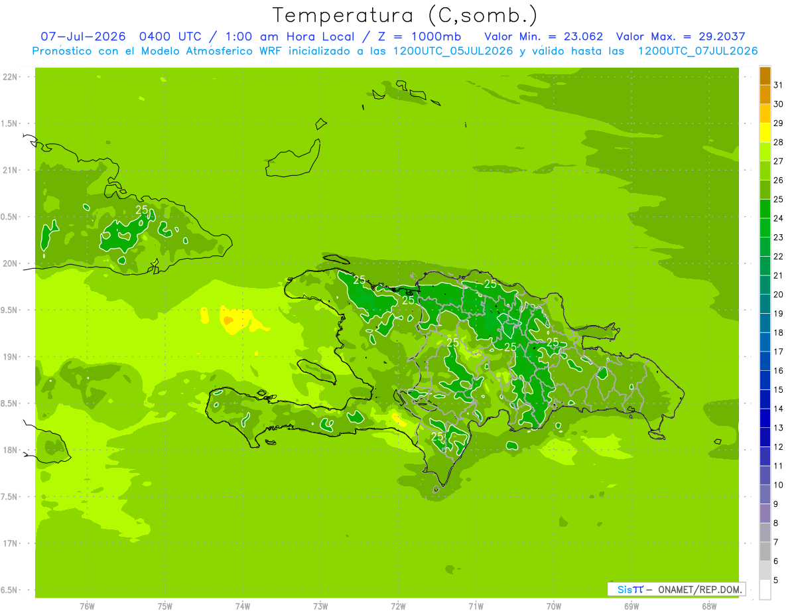Click the 72W longitude axis label
This screenshot has height=615, width=796.
tap(398, 606)
